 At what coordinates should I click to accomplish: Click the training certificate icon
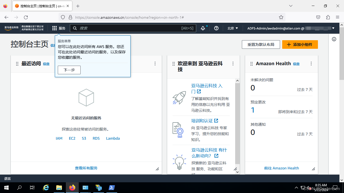tap(178, 130)
